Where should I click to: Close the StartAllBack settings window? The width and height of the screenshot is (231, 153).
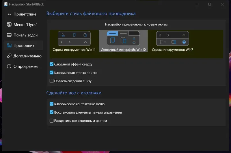222,4
